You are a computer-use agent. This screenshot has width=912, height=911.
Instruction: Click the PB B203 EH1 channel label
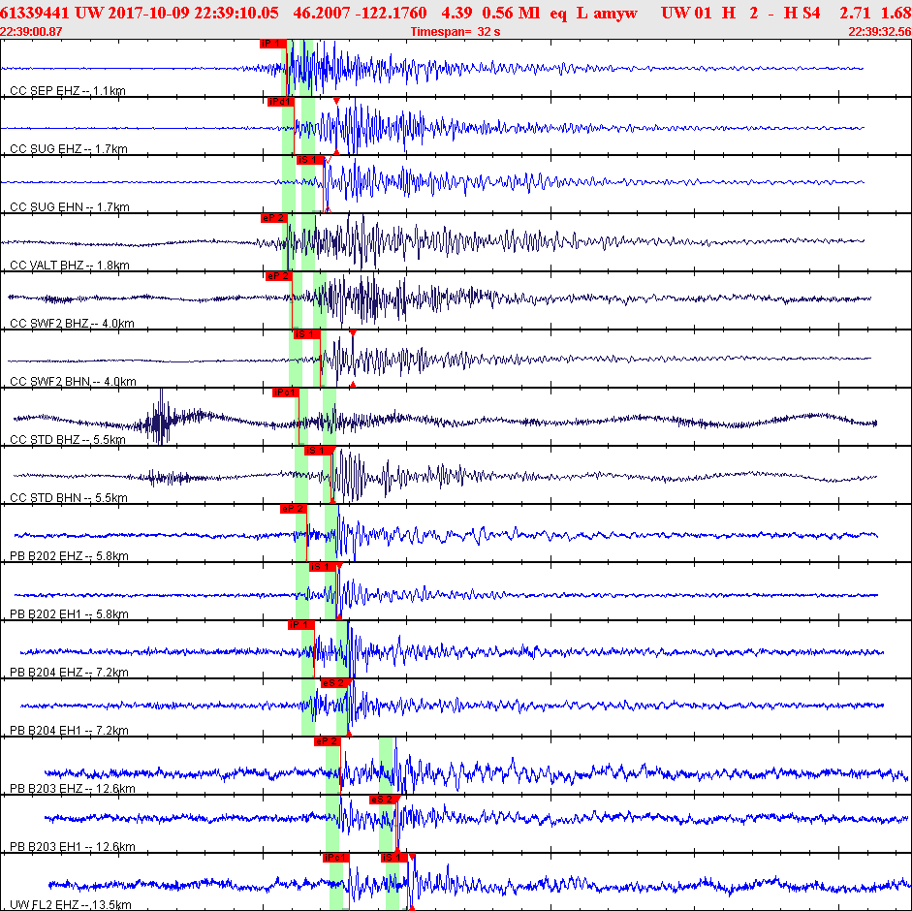(x=72, y=847)
